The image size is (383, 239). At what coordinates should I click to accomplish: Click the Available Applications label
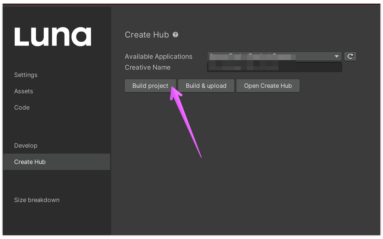pos(159,56)
